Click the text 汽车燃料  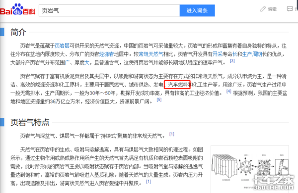[x=178, y=85]
